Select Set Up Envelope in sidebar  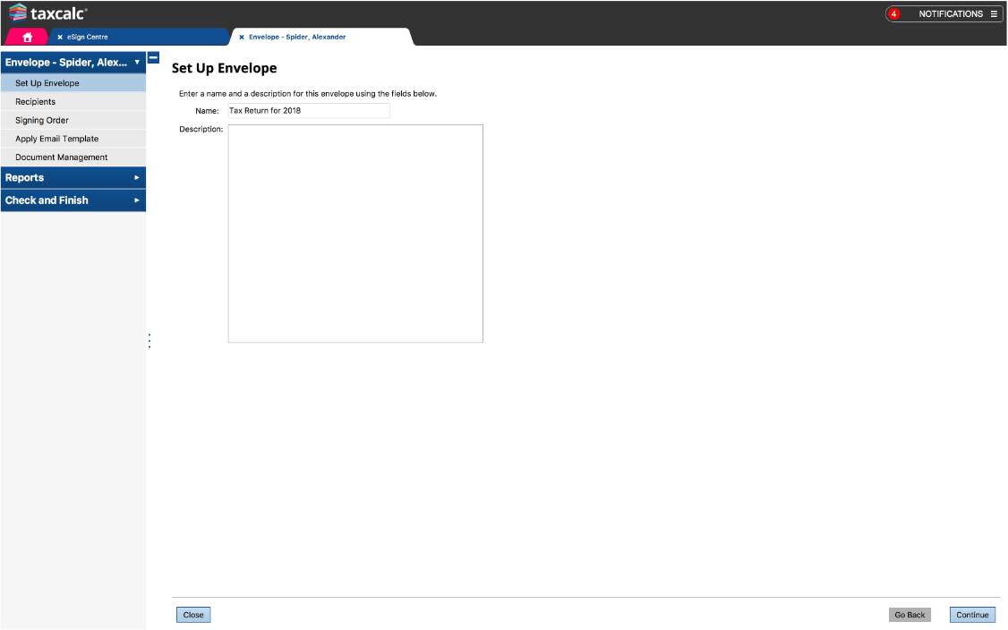tap(47, 83)
